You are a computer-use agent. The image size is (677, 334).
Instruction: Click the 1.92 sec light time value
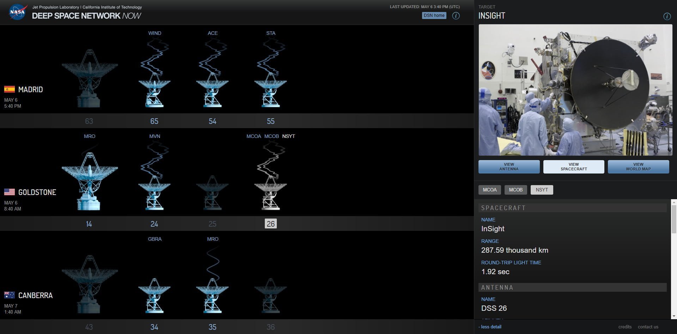(x=495, y=272)
